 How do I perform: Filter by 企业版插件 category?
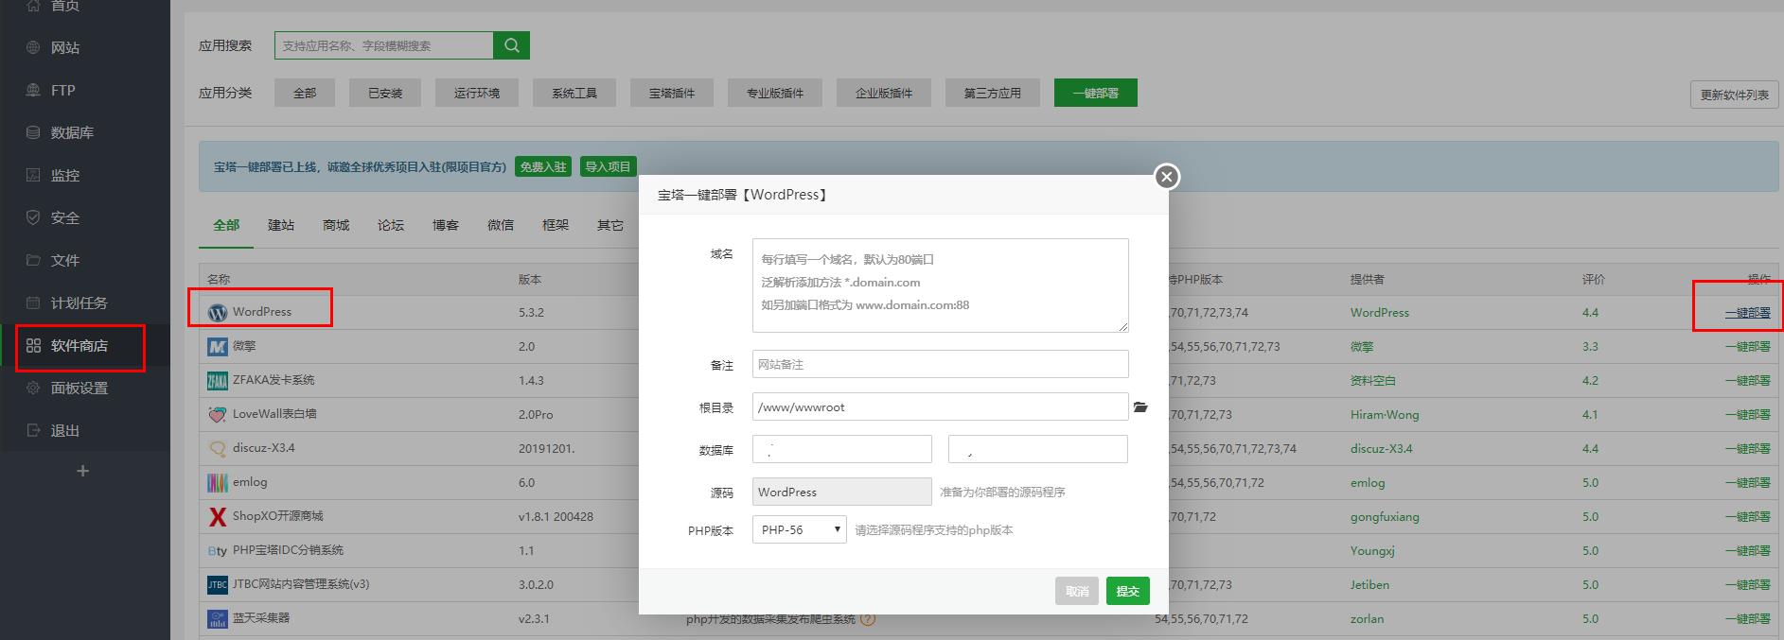tap(884, 93)
